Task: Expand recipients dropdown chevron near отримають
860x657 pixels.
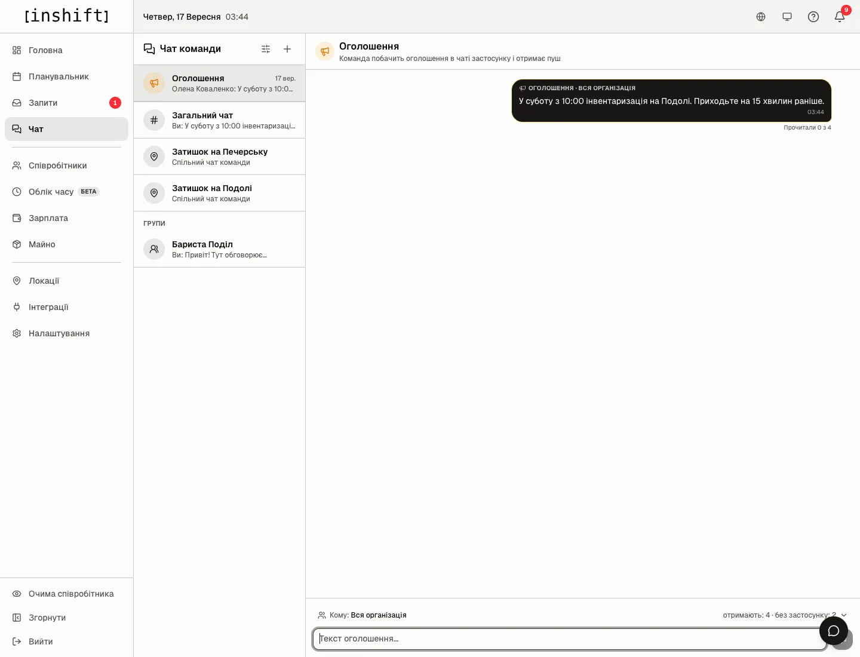Action: tap(844, 615)
